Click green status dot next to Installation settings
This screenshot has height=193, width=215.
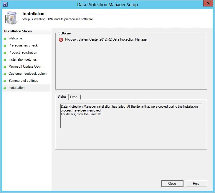point(5,60)
